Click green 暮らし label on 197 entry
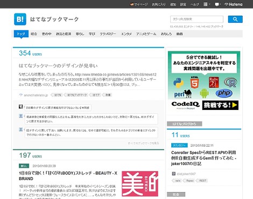The width and height of the screenshot is (253, 199). pyautogui.click(x=24, y=166)
